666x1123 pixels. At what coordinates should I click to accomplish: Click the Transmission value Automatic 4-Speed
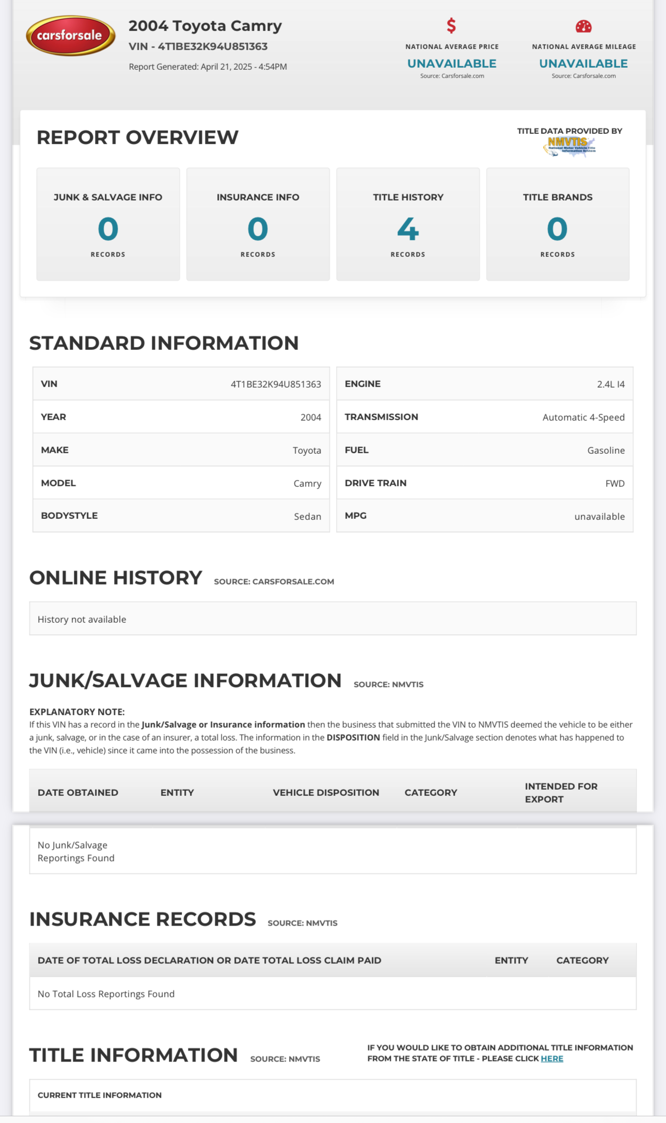pos(583,417)
